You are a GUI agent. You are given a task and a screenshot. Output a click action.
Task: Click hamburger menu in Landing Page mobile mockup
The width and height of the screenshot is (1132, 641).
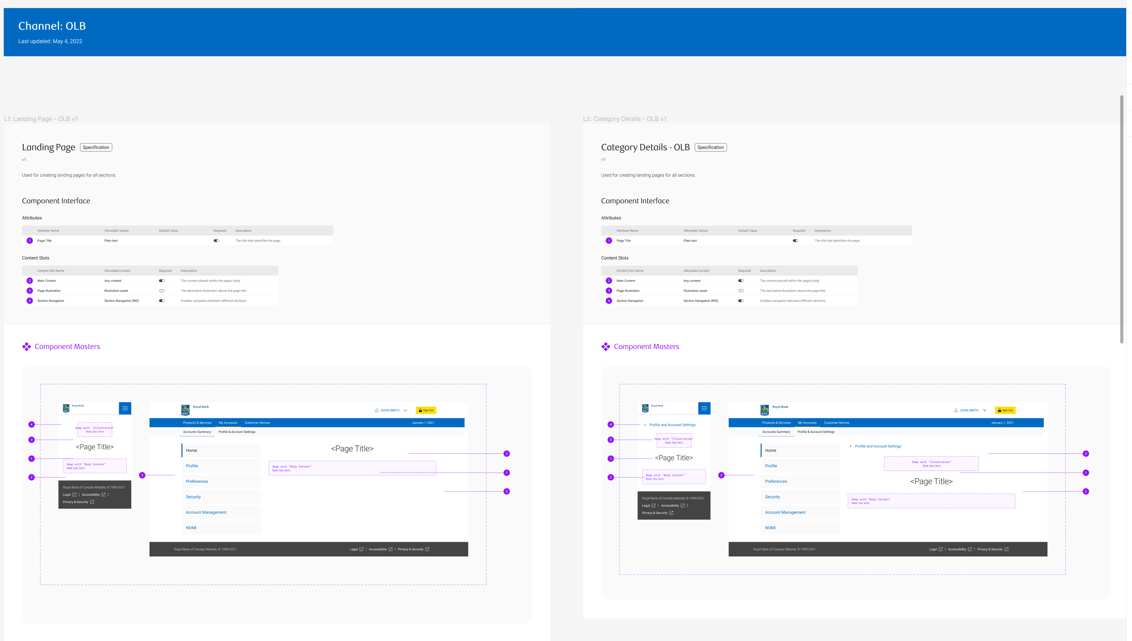125,408
